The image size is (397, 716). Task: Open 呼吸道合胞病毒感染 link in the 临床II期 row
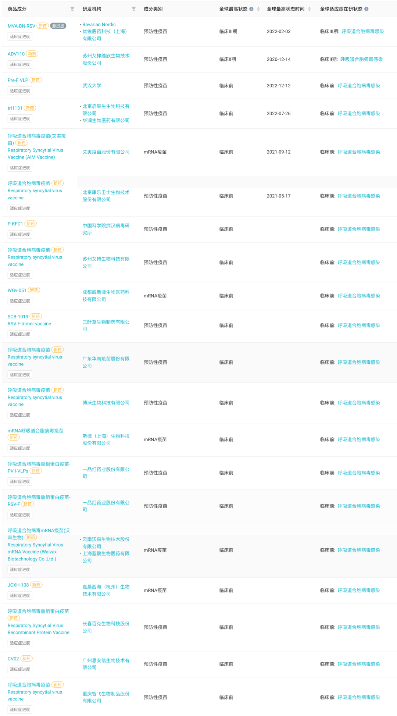point(361,59)
